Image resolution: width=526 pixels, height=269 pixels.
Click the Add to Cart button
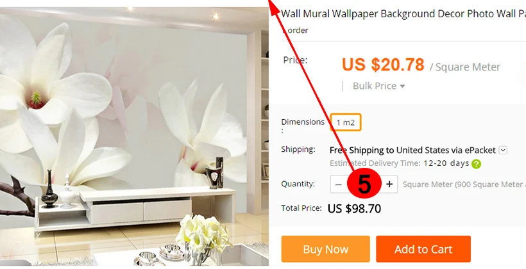click(x=423, y=249)
